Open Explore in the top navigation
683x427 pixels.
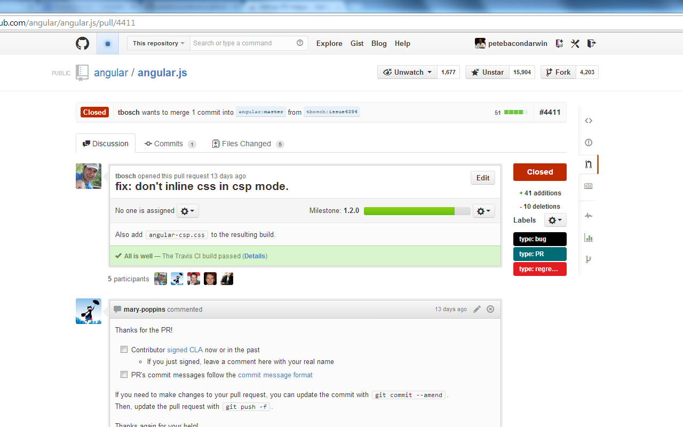(329, 43)
